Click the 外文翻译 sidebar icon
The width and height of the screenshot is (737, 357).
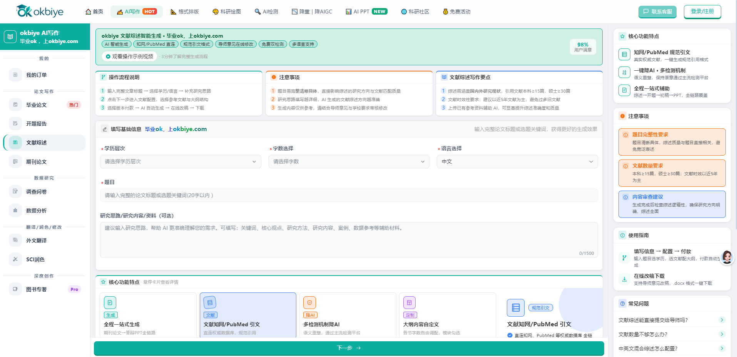(x=15, y=240)
